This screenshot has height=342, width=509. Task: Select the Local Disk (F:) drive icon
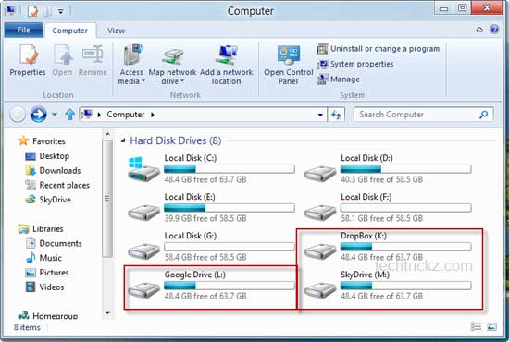click(320, 212)
